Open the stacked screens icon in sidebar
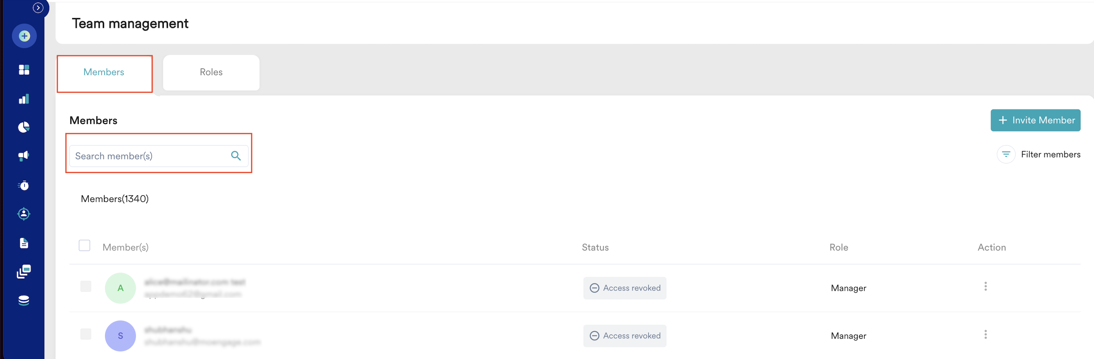 click(x=24, y=272)
